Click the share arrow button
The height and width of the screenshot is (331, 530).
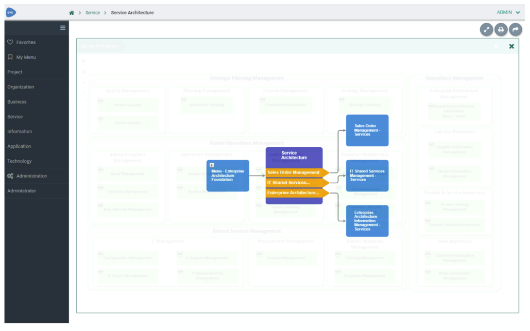515,30
